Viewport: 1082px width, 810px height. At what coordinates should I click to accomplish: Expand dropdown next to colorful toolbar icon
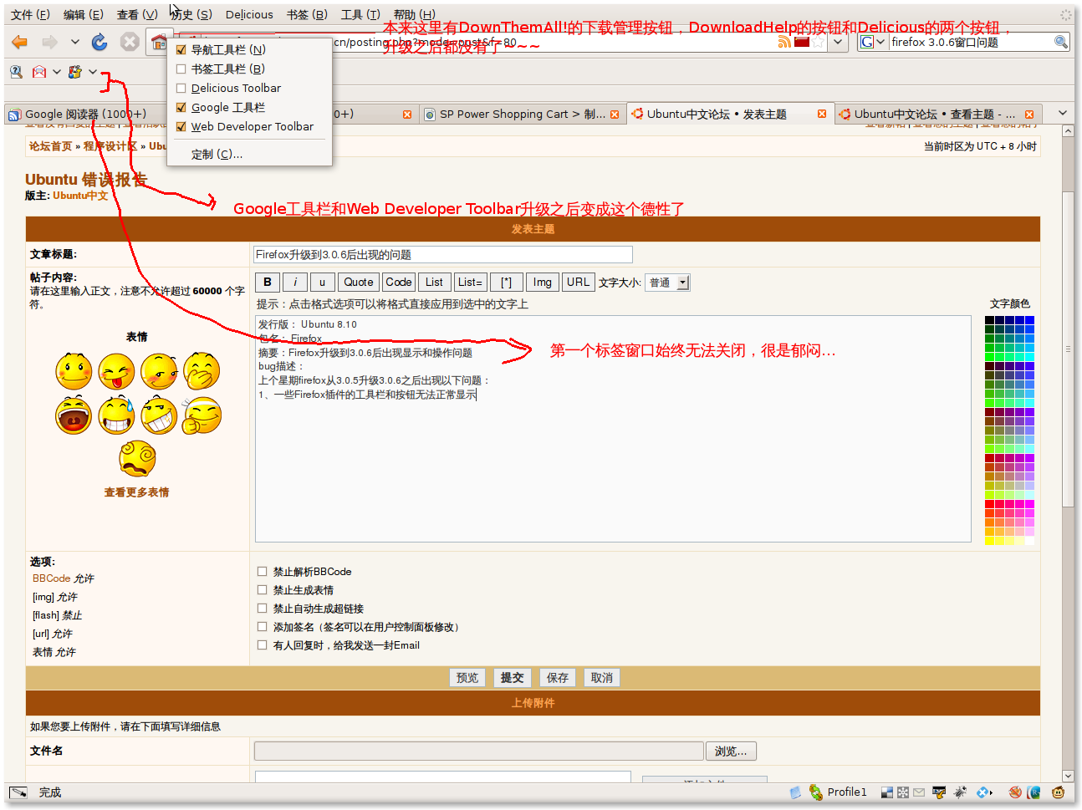click(92, 72)
